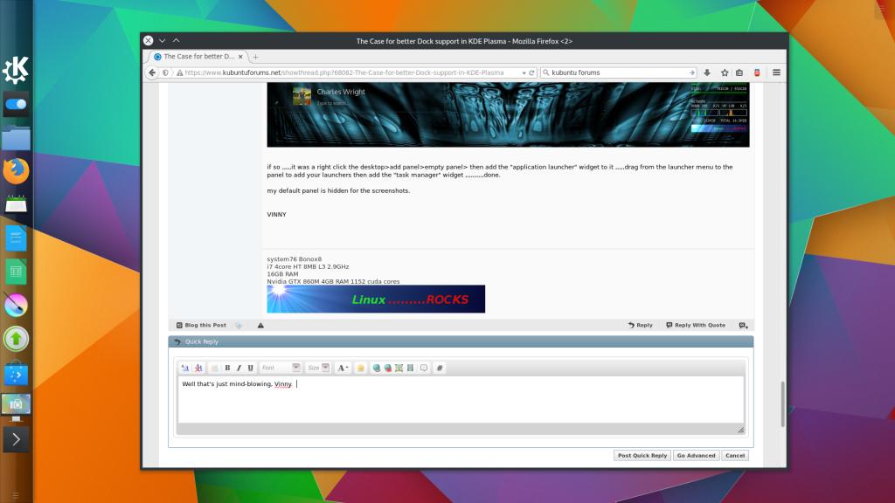The image size is (895, 503).
Task: Click Firefox bookmark star icon
Action: [724, 72]
